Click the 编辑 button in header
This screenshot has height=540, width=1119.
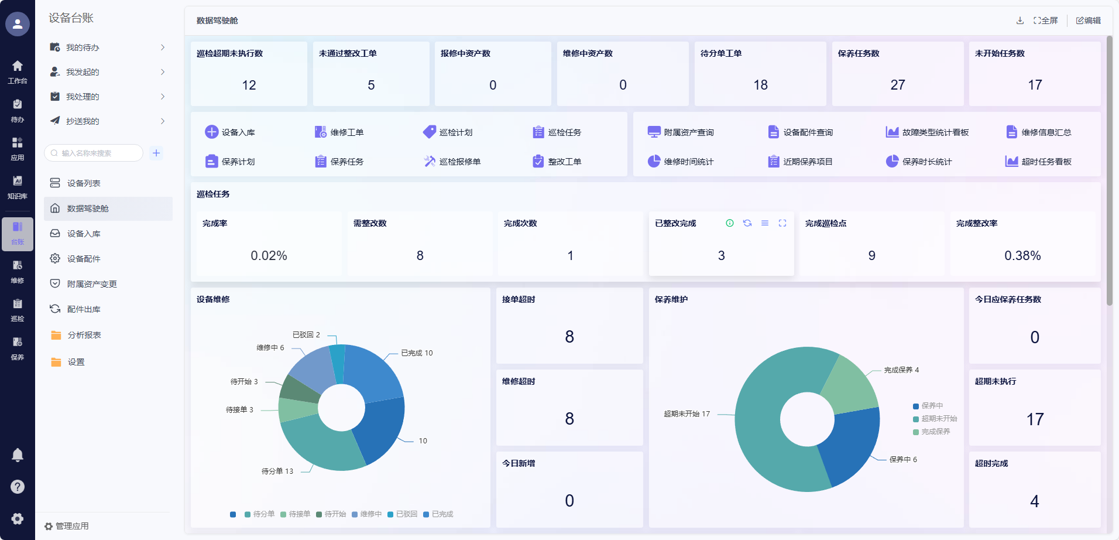1089,20
